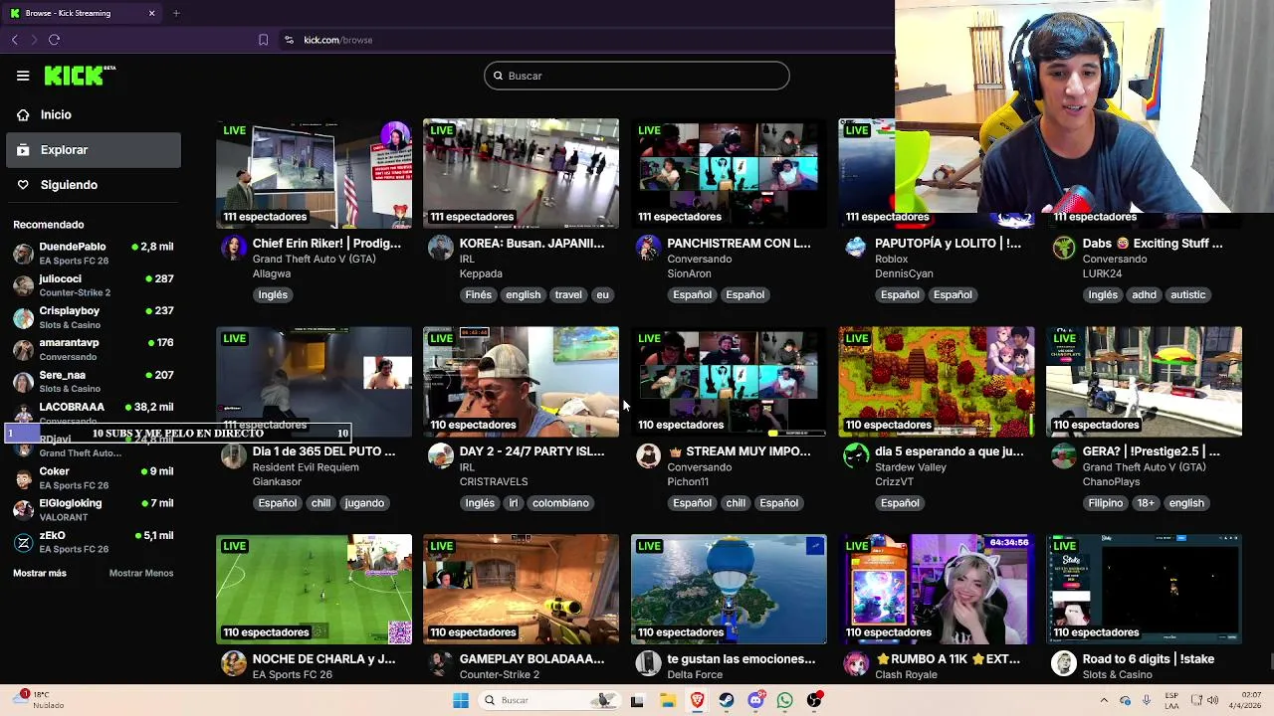
Task: Click Giankasor channel avatar
Action: point(233,455)
